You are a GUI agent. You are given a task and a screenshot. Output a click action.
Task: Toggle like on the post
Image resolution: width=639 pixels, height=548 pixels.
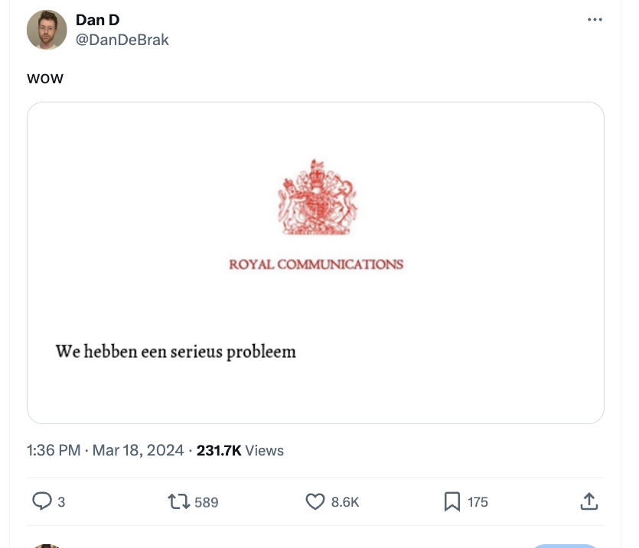click(314, 502)
